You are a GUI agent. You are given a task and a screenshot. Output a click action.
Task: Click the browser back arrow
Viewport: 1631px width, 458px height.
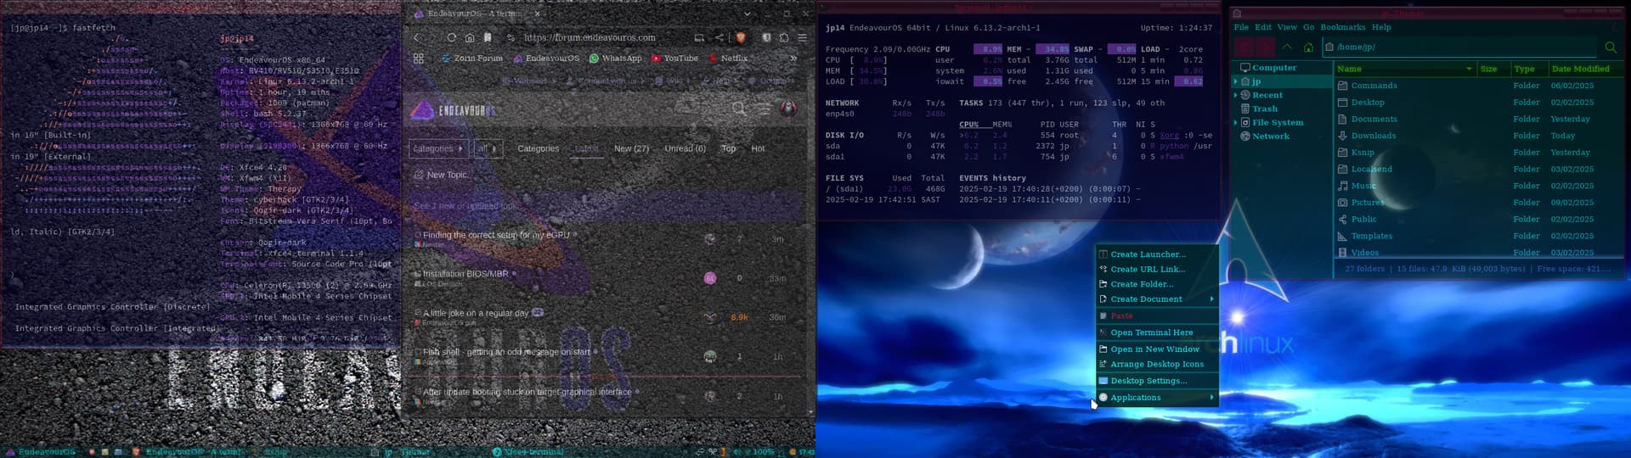click(416, 37)
